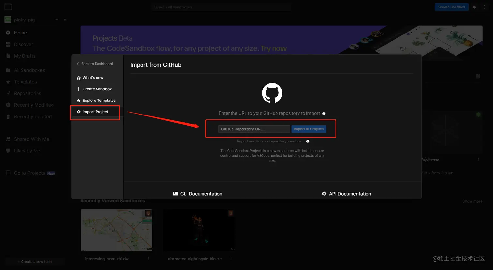Select Templates in the sidebar
The height and width of the screenshot is (270, 493).
tap(25, 82)
